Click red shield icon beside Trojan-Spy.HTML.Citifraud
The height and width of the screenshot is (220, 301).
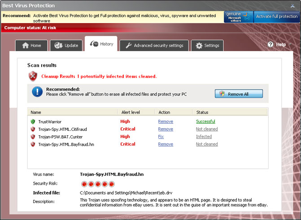click(33, 129)
